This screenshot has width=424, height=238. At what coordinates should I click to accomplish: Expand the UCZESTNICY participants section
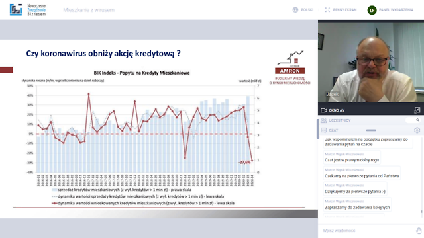point(340,120)
